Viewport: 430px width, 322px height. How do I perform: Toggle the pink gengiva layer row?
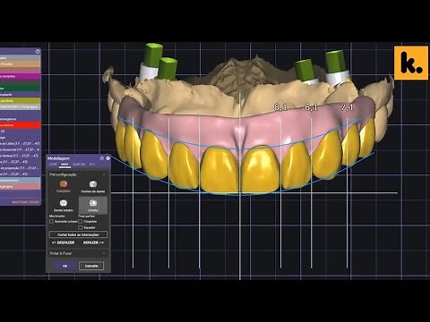[x=20, y=187]
